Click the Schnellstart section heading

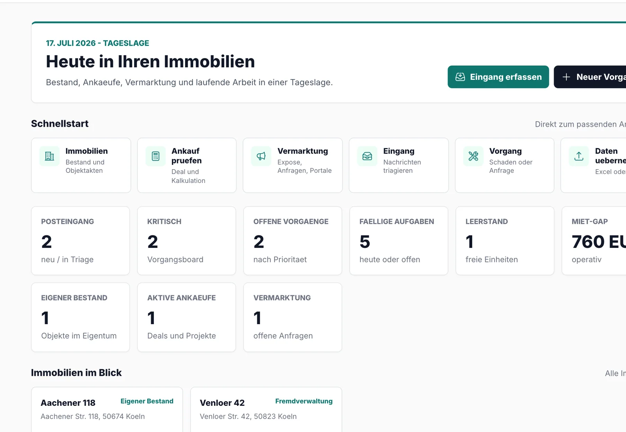click(x=60, y=124)
